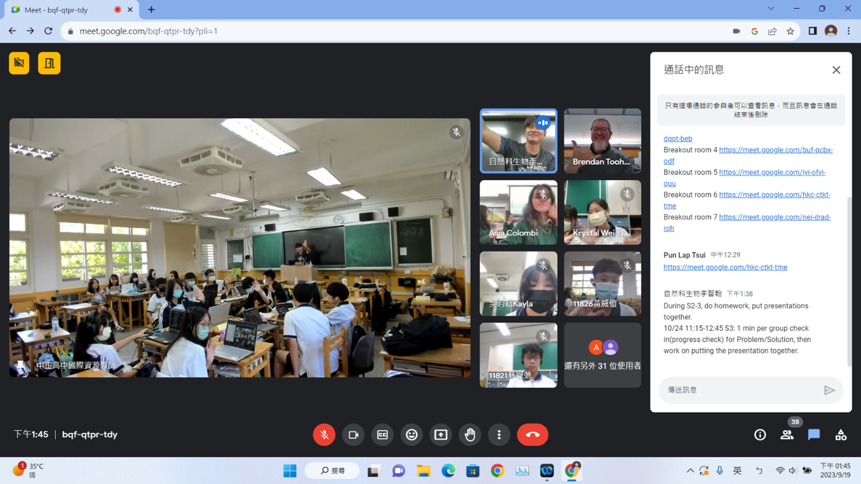861x484 pixels.
Task: Raise your hand in the meeting
Action: pyautogui.click(x=470, y=434)
